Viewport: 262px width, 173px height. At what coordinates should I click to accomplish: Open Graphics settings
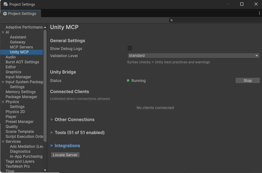pos(13,72)
